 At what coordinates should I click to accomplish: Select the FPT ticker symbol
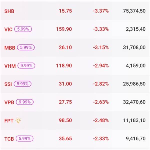pyautogui.click(x=8, y=120)
